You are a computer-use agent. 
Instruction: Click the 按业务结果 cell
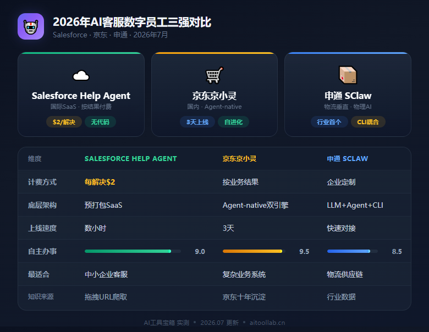coord(240,182)
